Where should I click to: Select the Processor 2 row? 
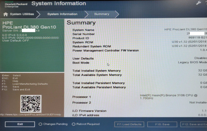click(x=139, y=102)
